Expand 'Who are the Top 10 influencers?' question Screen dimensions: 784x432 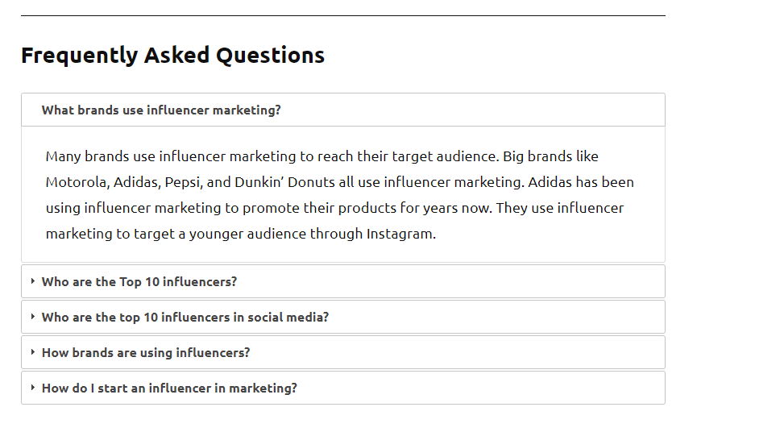139,282
